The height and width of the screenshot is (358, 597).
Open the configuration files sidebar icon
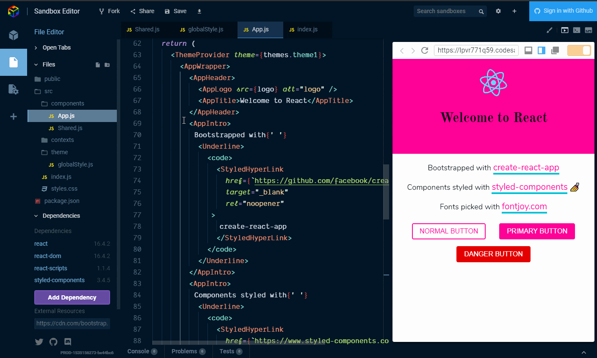click(14, 89)
